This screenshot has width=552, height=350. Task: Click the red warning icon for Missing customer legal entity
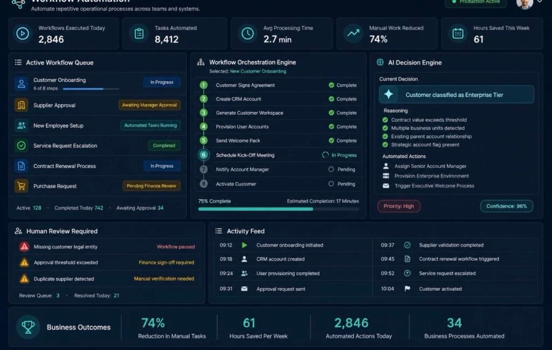[24, 247]
